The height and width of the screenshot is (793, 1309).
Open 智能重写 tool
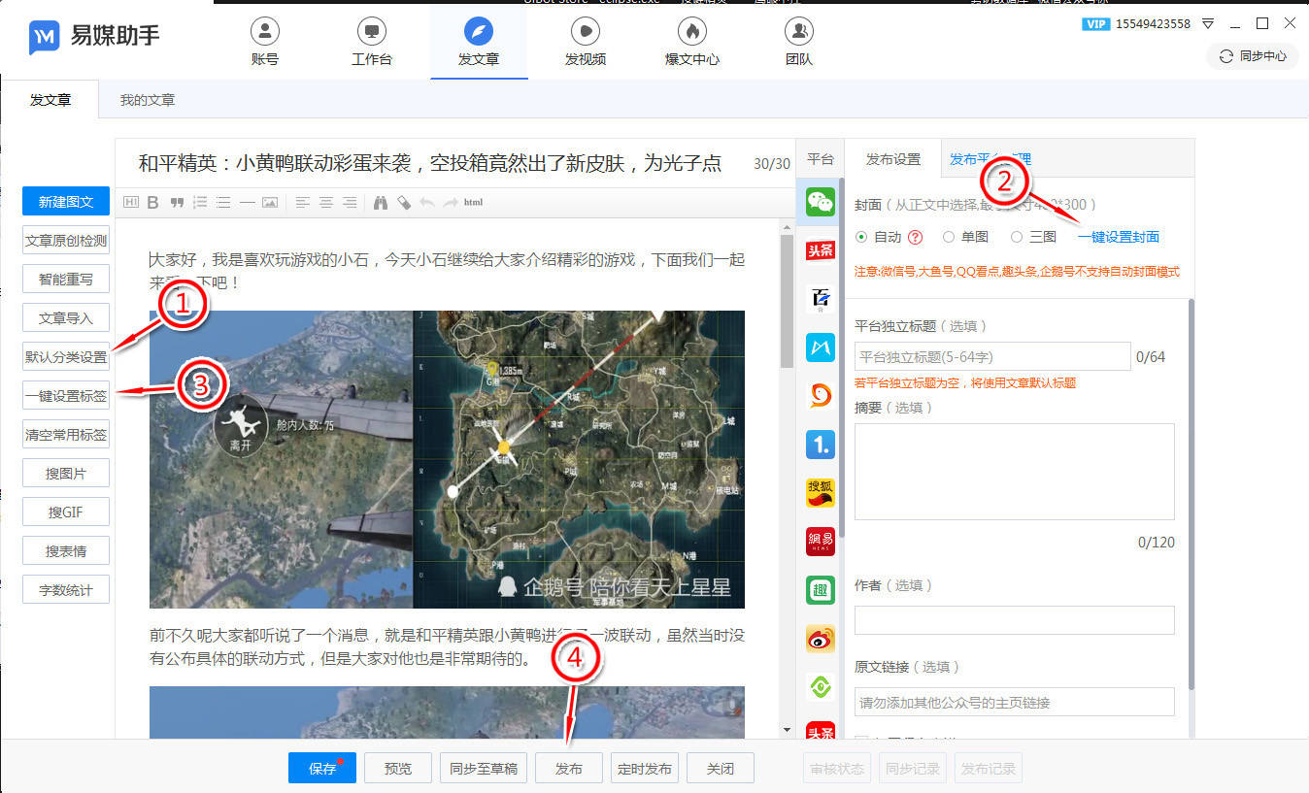[x=66, y=280]
